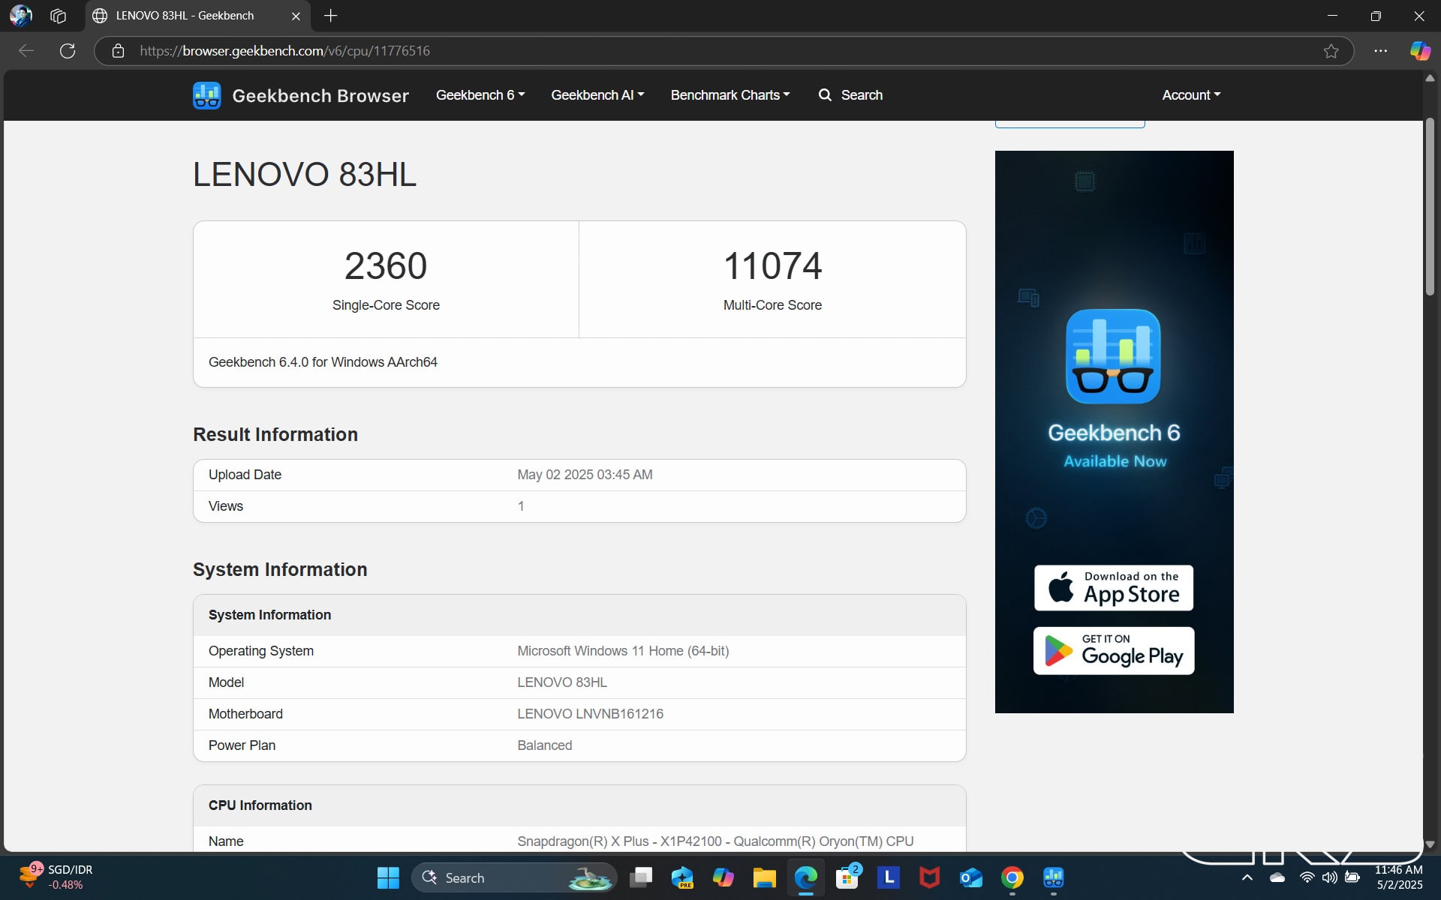Image resolution: width=1441 pixels, height=900 pixels.
Task: Open File Explorer from taskbar
Action: tap(765, 877)
